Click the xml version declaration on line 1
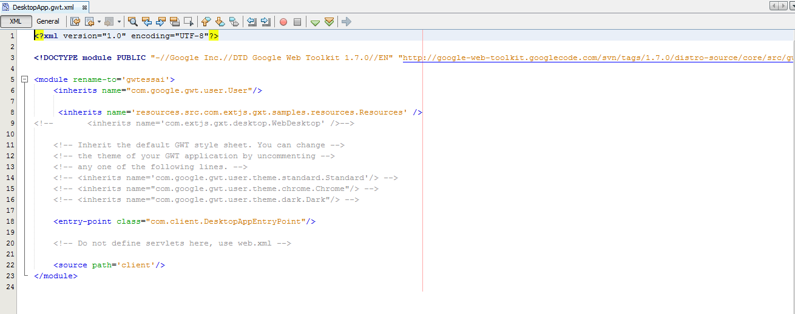This screenshot has width=795, height=314. point(126,36)
